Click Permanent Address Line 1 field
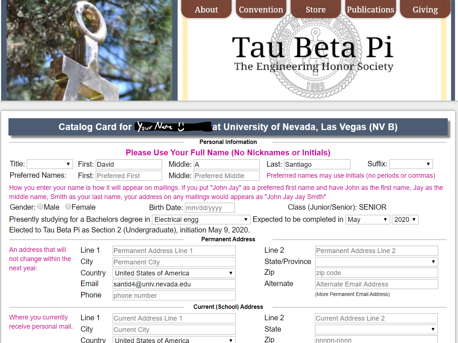This screenshot has width=458, height=343. pos(174,251)
